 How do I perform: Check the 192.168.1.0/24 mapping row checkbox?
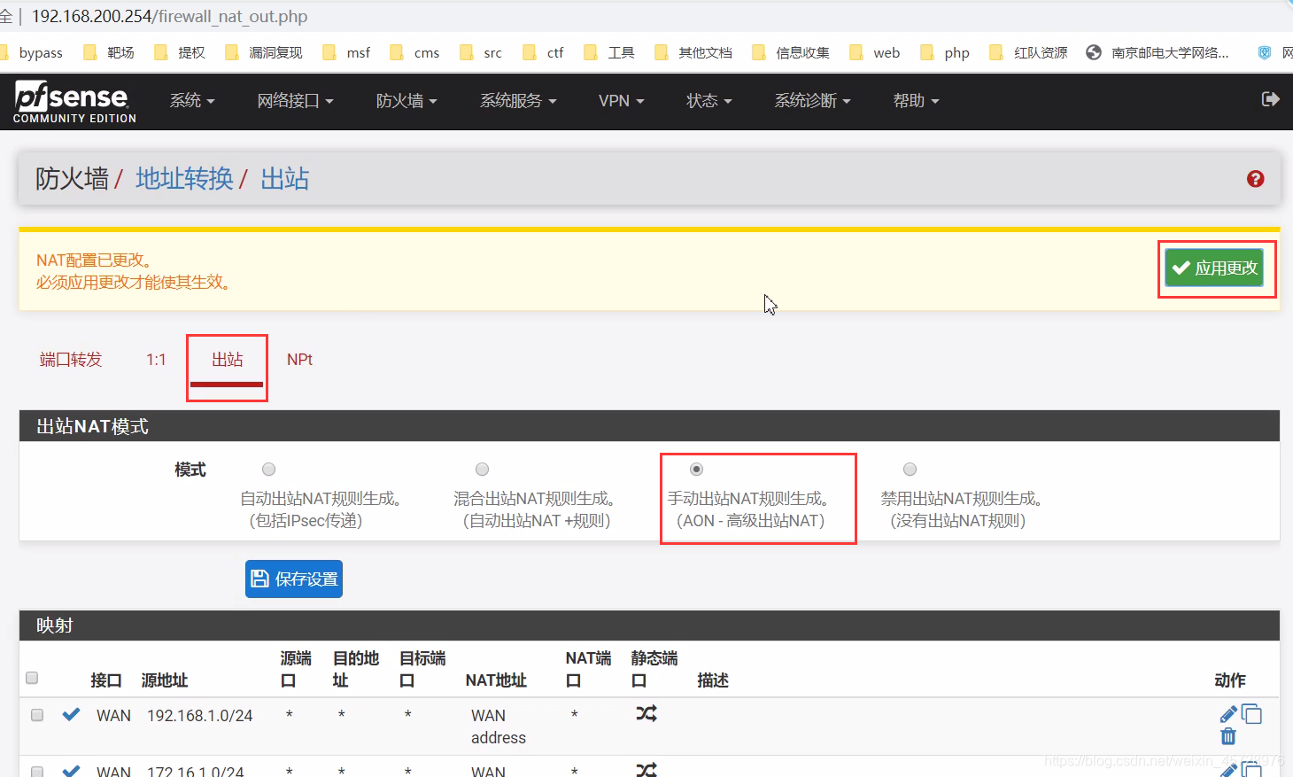(x=37, y=714)
